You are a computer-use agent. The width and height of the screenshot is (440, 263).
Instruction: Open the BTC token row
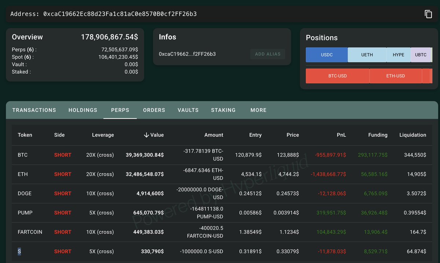click(x=222, y=155)
